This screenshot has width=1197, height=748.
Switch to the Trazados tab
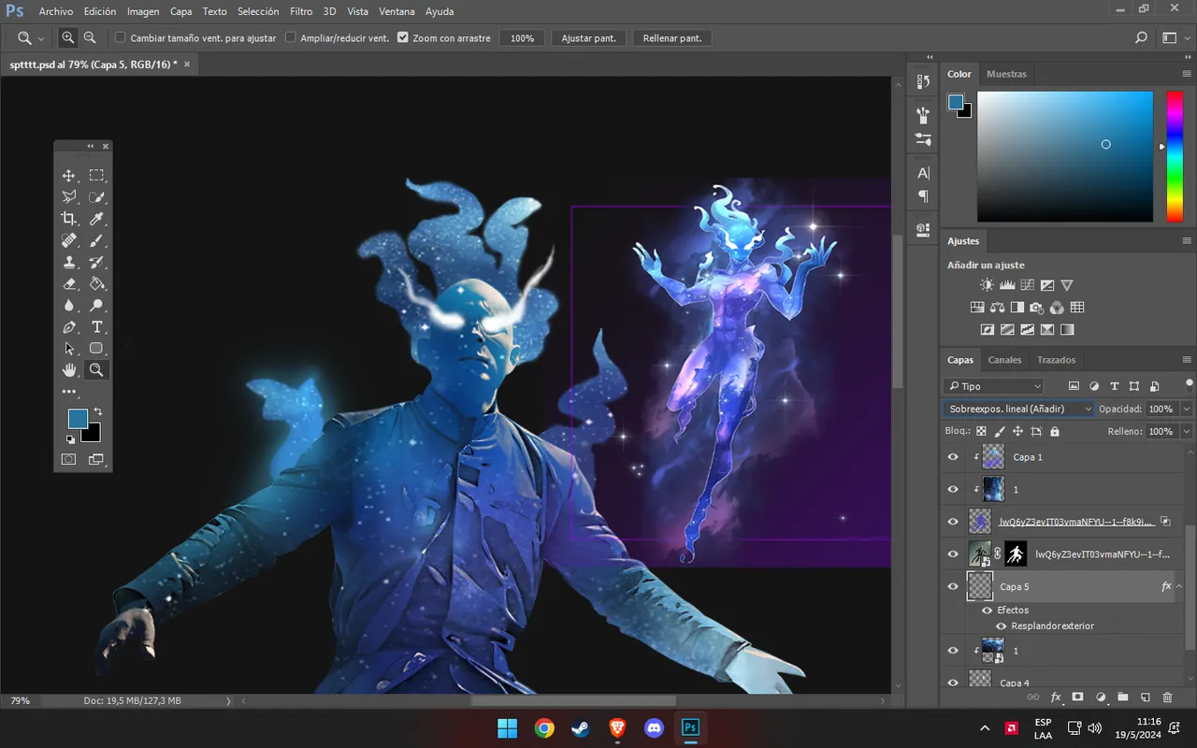(1056, 360)
